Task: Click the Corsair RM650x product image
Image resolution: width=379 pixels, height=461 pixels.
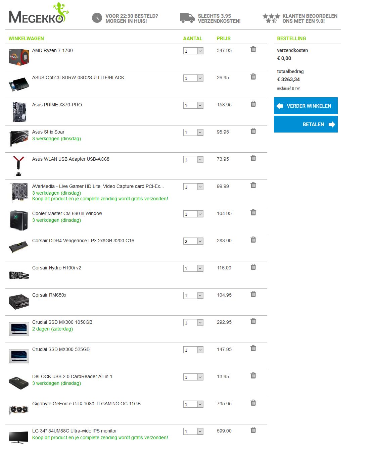Action: point(19,302)
